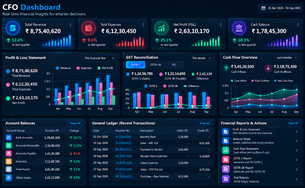Open voucher PI-2026-0321 link
305x188 pixels.
coord(123,143)
